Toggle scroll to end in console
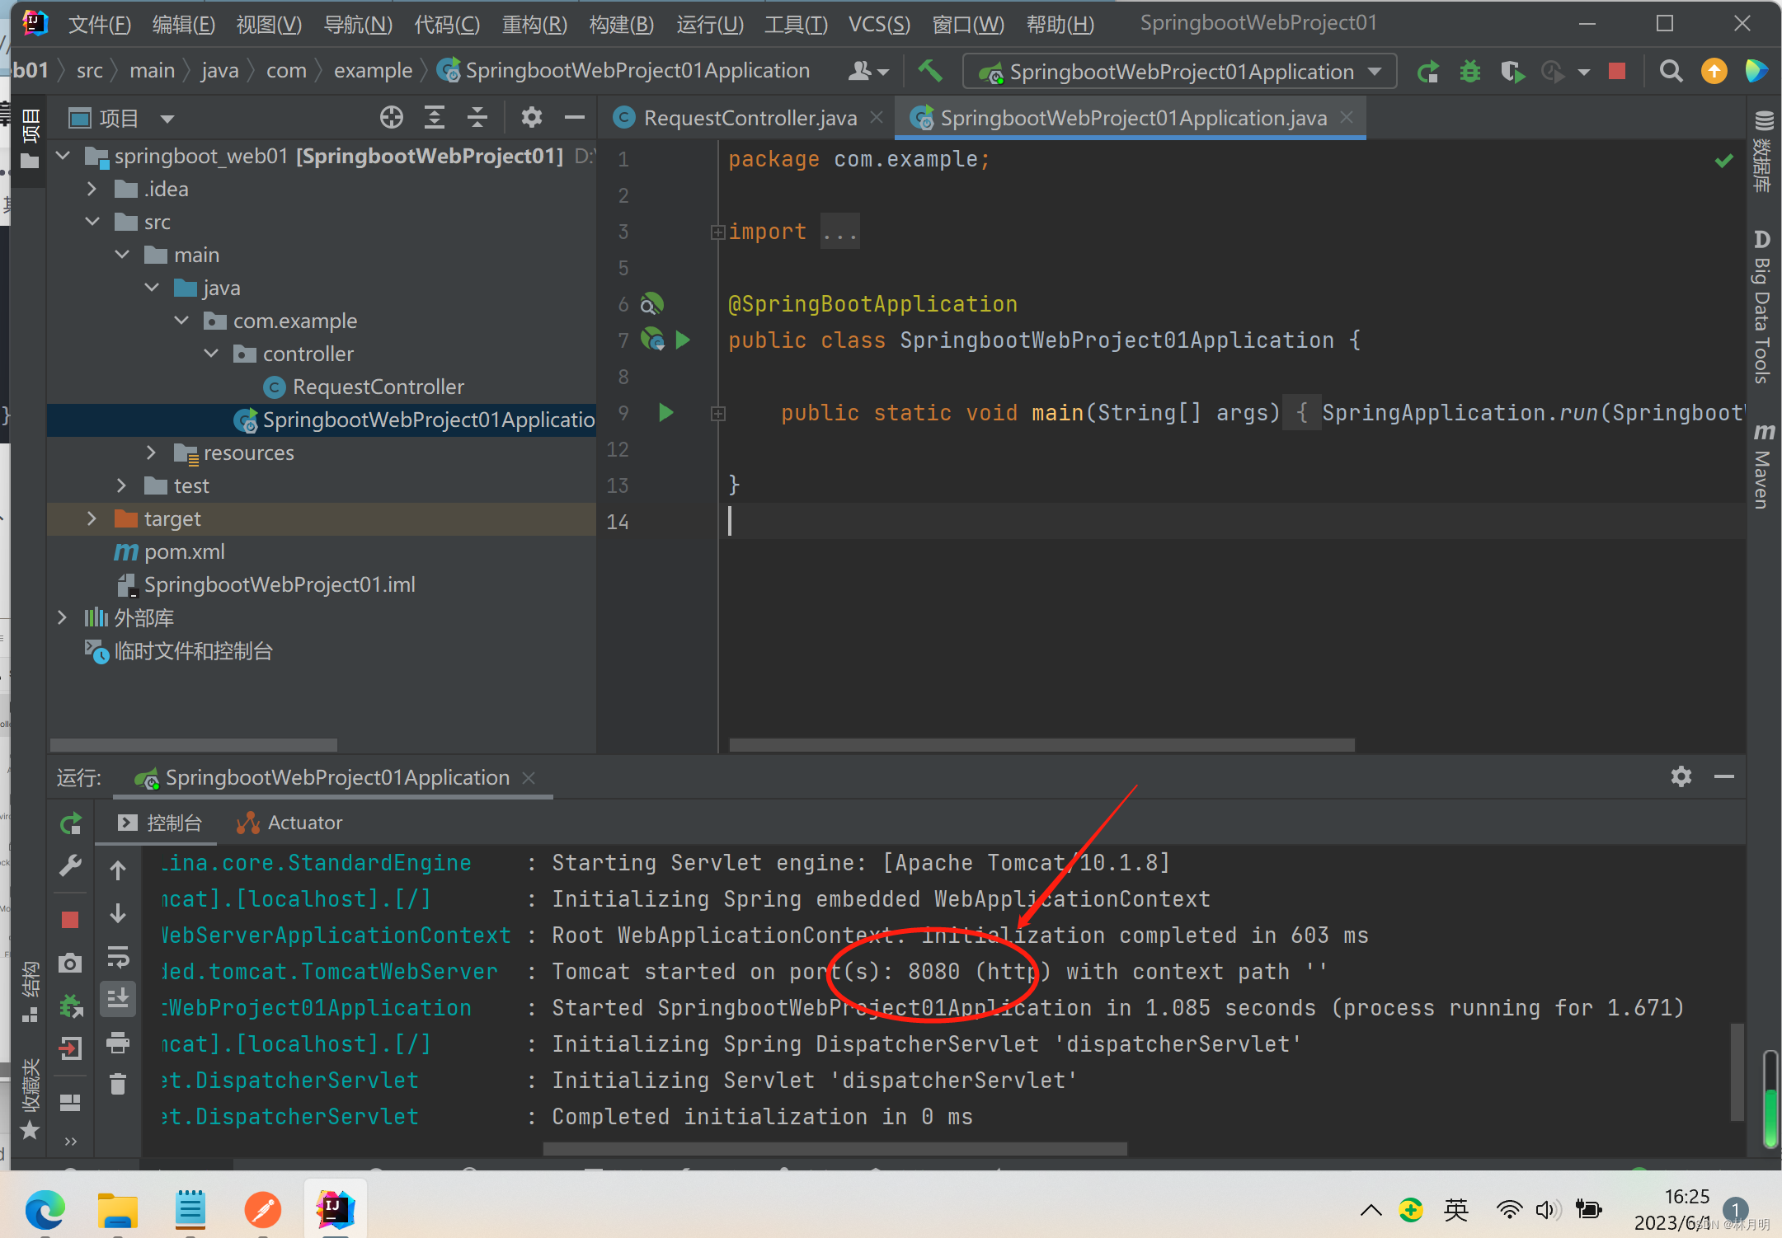This screenshot has width=1782, height=1238. pyautogui.click(x=118, y=999)
